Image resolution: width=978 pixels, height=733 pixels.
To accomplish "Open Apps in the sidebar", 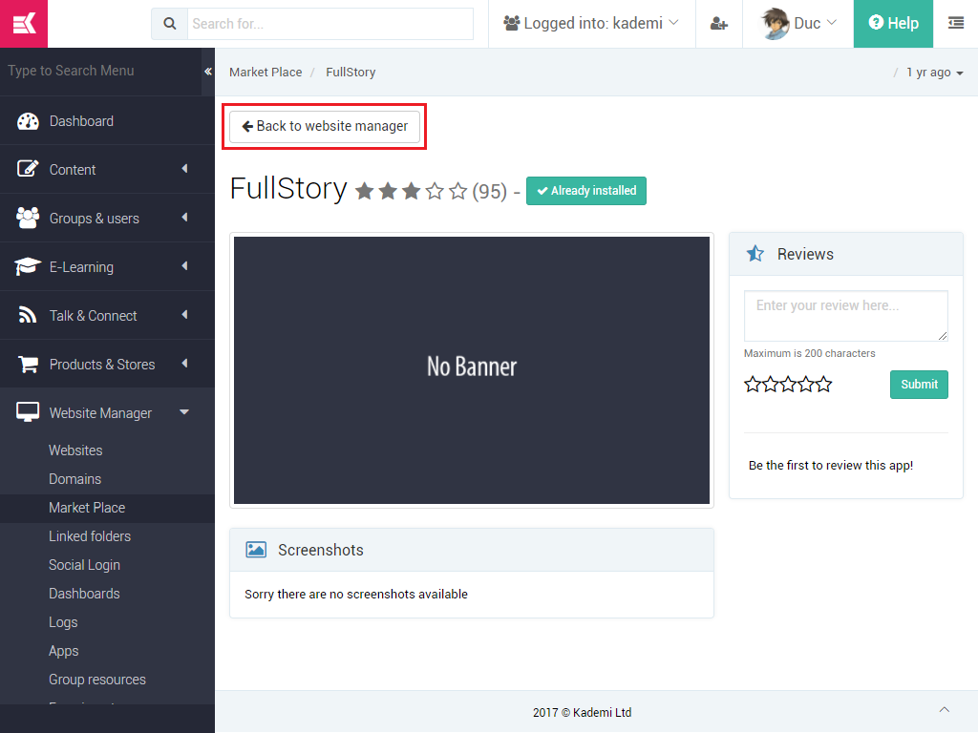I will [x=64, y=651].
